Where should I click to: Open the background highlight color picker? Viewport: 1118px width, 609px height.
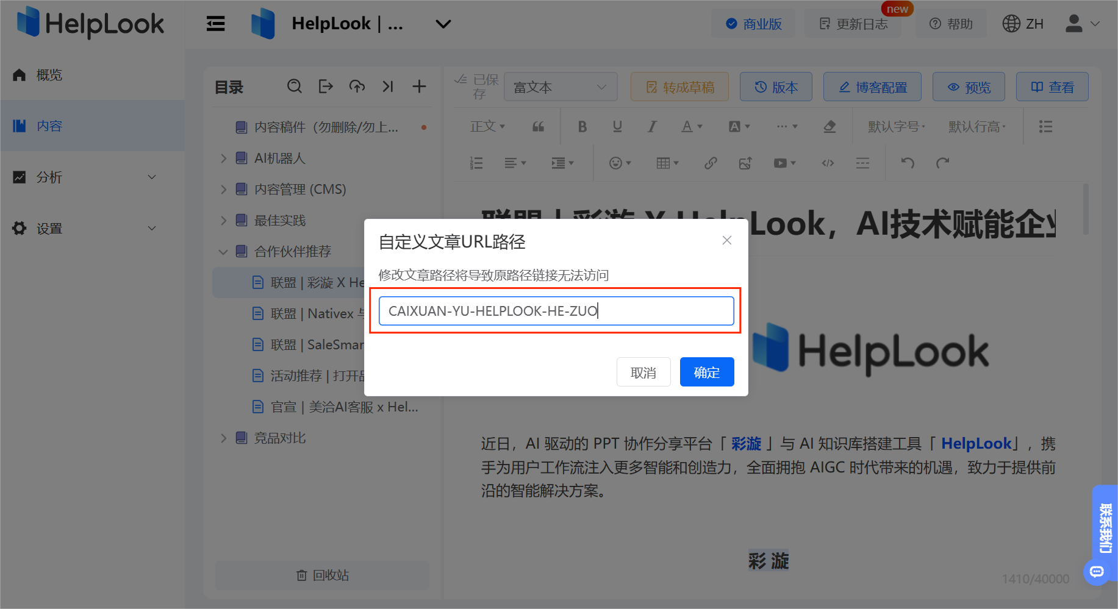(x=739, y=127)
